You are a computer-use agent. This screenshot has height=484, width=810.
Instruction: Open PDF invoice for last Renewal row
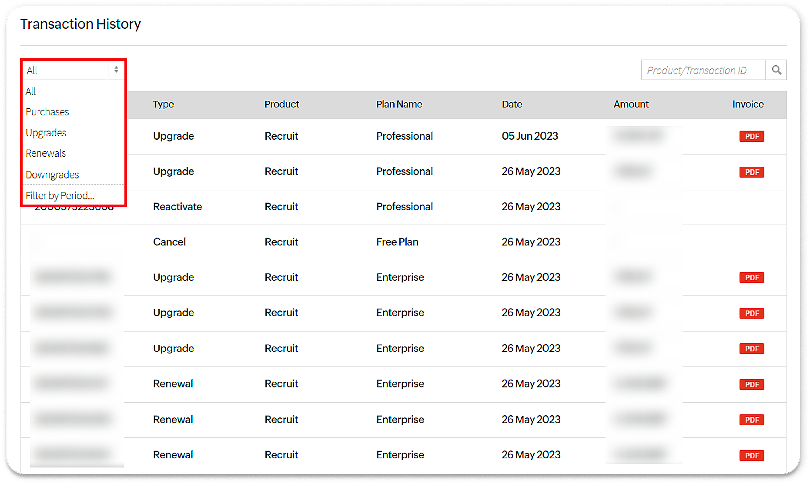pyautogui.click(x=751, y=455)
